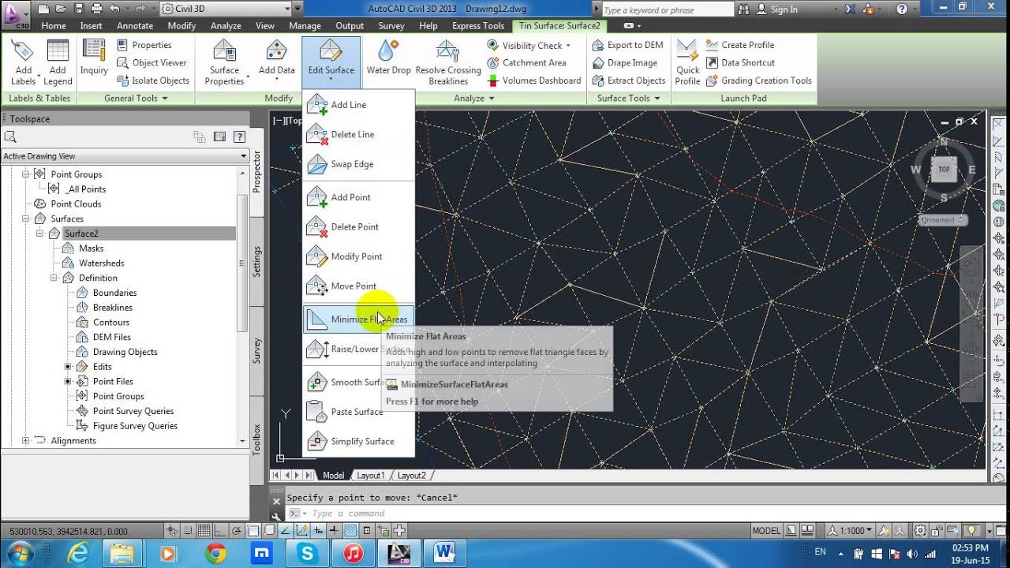Image resolution: width=1010 pixels, height=568 pixels.
Task: Click Export to DEM
Action: [x=627, y=45]
